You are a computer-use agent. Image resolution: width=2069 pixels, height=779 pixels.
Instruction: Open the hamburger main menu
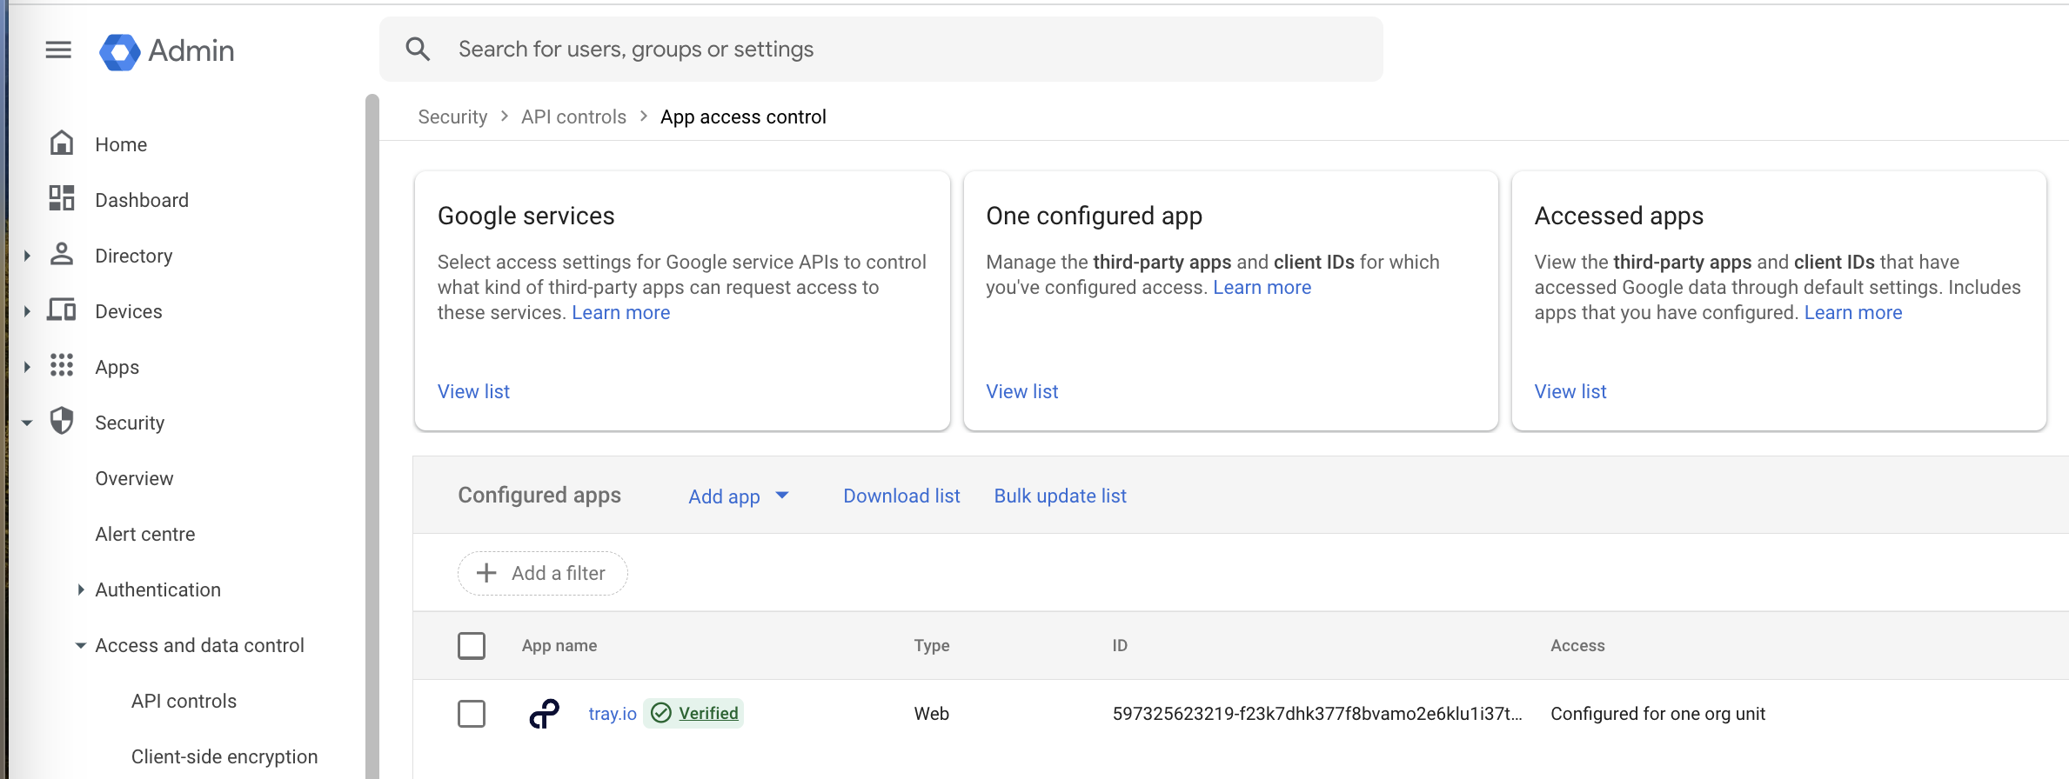(x=58, y=50)
